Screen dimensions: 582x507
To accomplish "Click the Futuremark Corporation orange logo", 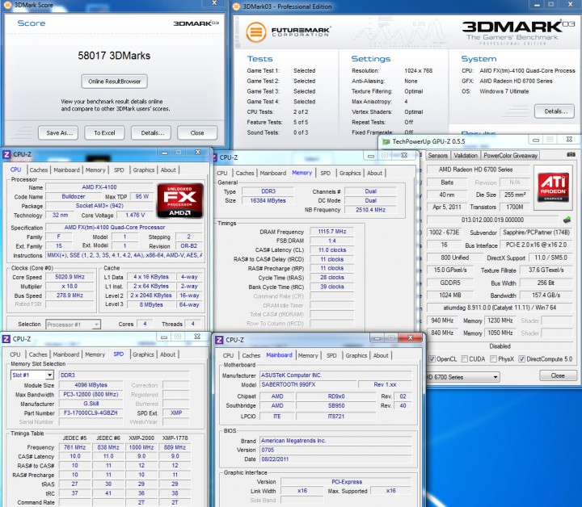I will [x=256, y=31].
